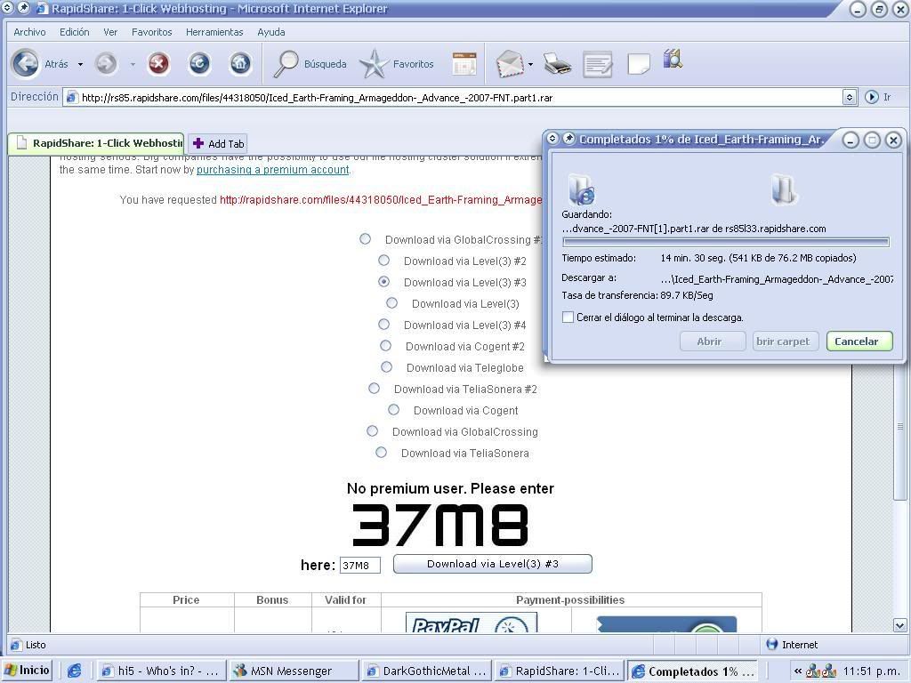Click the page icon in address bar

tap(72, 98)
